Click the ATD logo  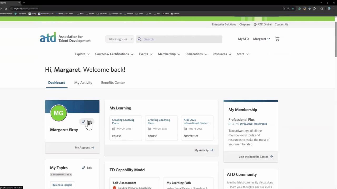click(65, 37)
